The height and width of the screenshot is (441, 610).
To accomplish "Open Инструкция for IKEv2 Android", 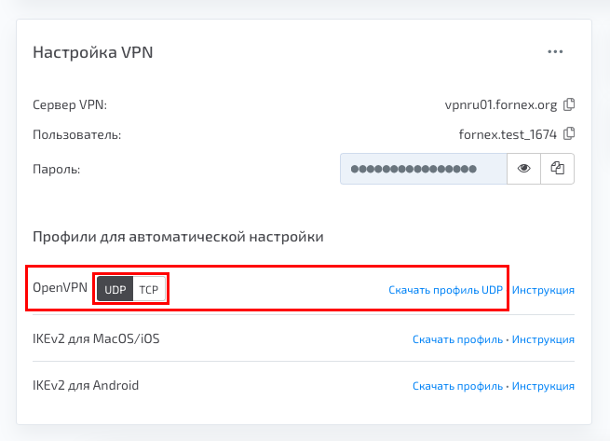I will (x=543, y=386).
